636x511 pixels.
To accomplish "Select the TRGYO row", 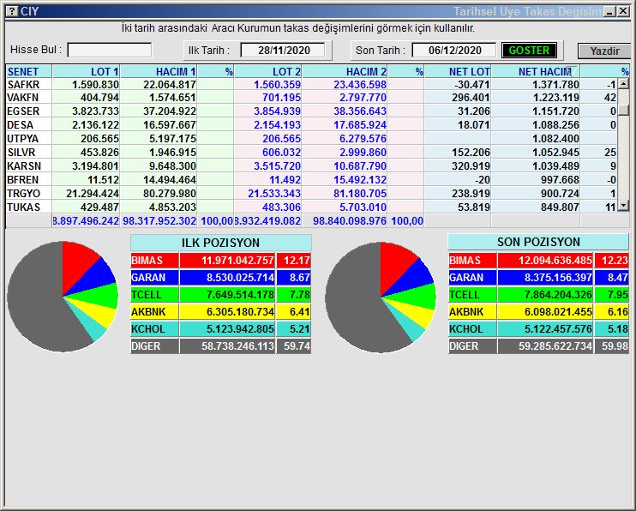I will pos(311,193).
